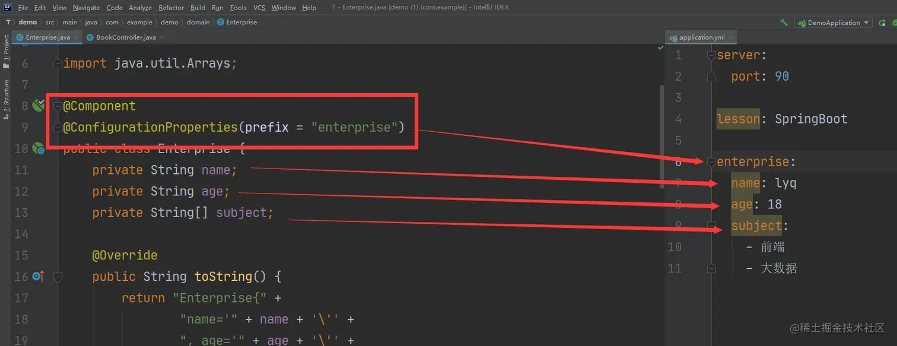Open the Code menu
This screenshot has width=897, height=346.
pyautogui.click(x=114, y=8)
